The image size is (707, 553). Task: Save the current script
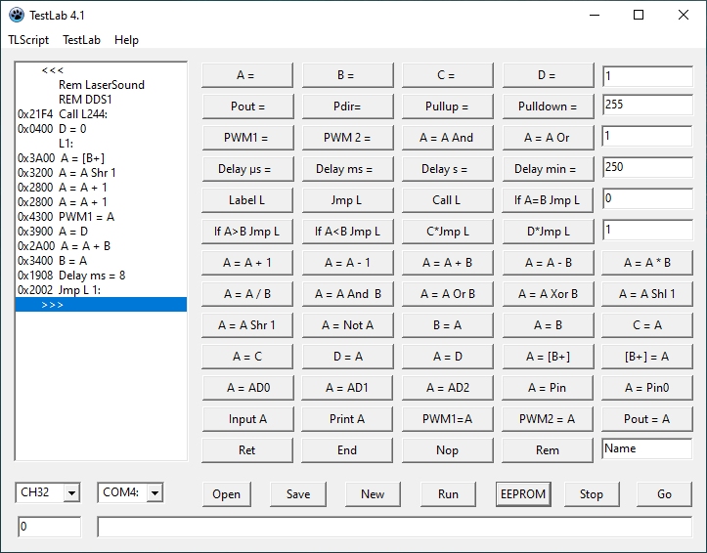pyautogui.click(x=298, y=493)
